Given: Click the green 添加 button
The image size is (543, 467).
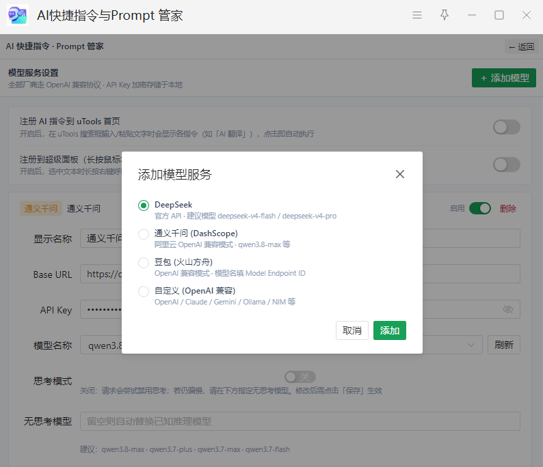Looking at the screenshot, I should coord(390,330).
